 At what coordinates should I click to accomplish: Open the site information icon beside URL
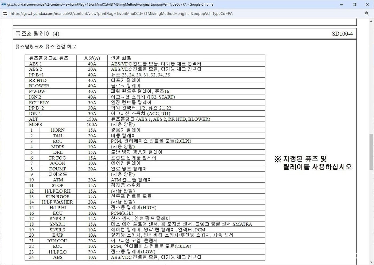5,13
